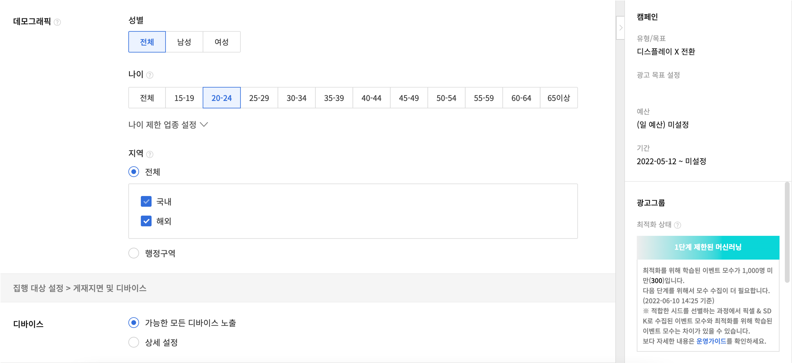Select 행정구역 region radio button
Screen dimensions: 792x363
coord(134,253)
